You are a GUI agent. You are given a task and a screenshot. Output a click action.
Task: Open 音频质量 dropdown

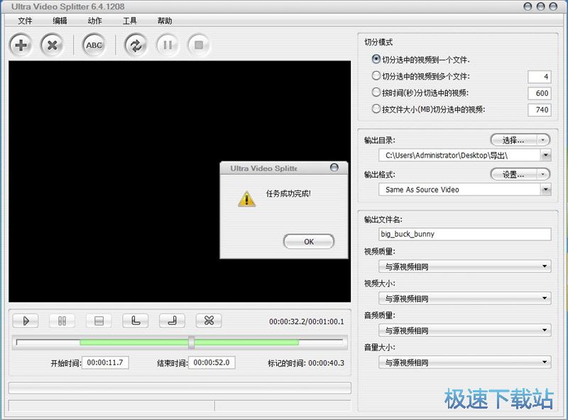point(465,330)
